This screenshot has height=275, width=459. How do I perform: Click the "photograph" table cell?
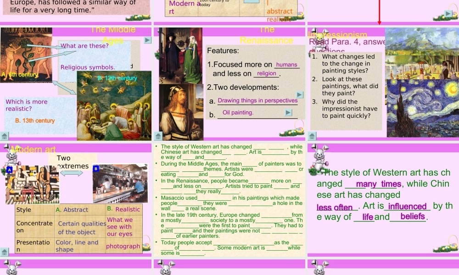click(124, 246)
